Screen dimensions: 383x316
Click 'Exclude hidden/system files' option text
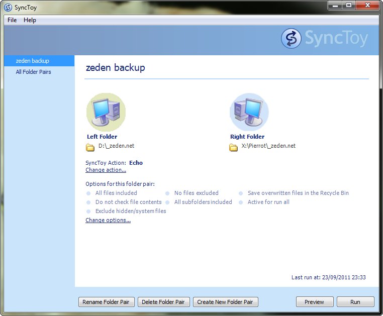coord(131,211)
